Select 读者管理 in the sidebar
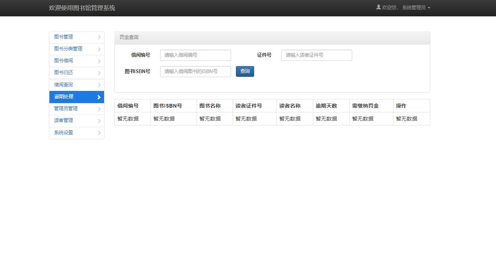Screen dimensions: 496x279 point(63,121)
